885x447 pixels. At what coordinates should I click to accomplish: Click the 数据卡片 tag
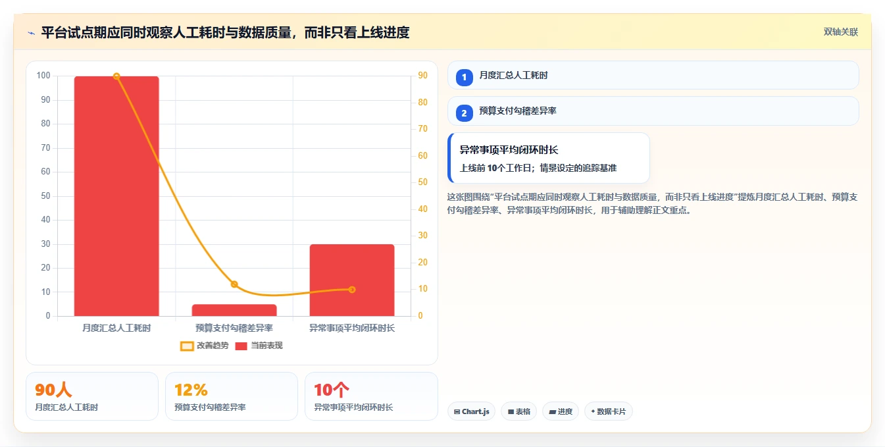click(x=608, y=411)
